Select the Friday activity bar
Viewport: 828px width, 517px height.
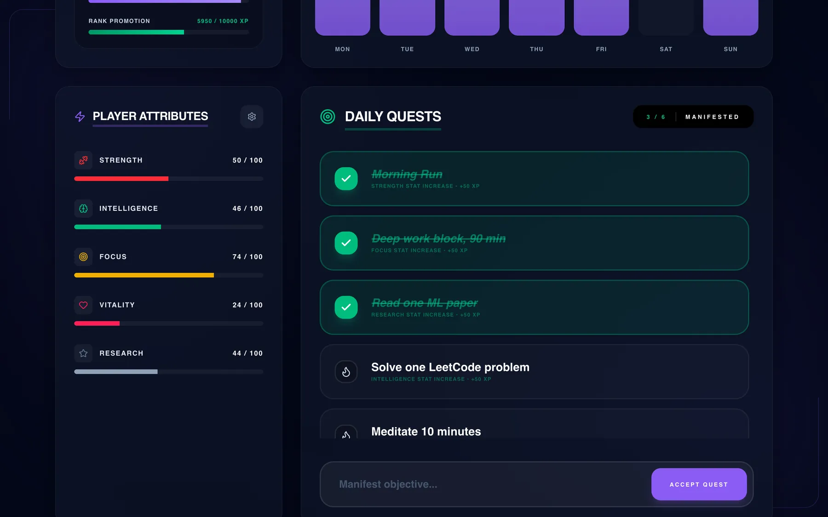tap(601, 17)
